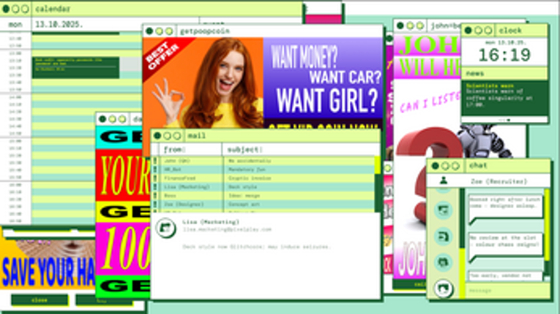Open the HR_Bot Mandatory fun email

[x=263, y=169]
